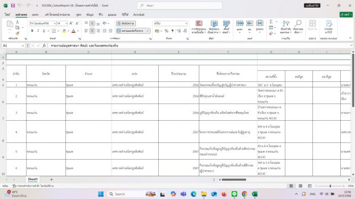Image resolution: width=355 pixels, height=199 pixels.
Task: Click the Name Box showing A1
Action: coord(13,45)
